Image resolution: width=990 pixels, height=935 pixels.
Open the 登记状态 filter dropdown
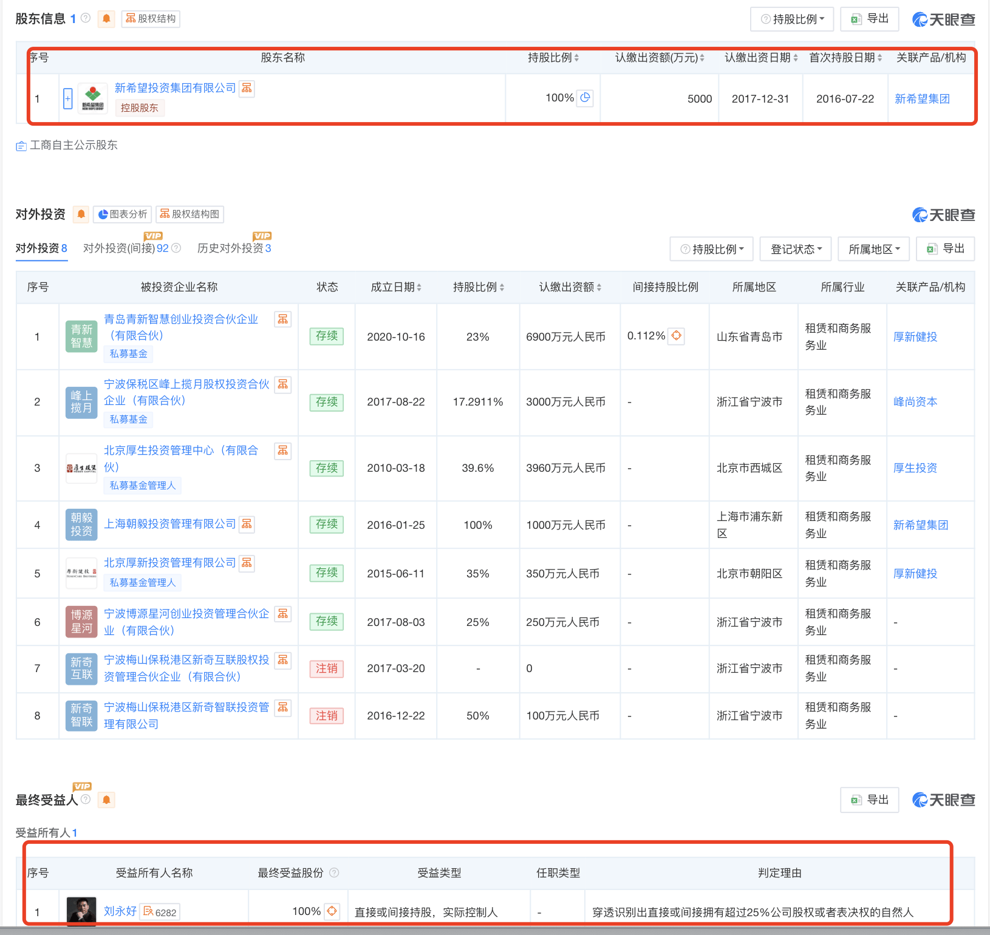click(795, 248)
